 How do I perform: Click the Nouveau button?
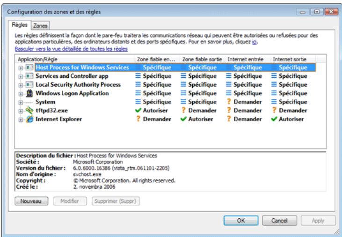coord(32,201)
